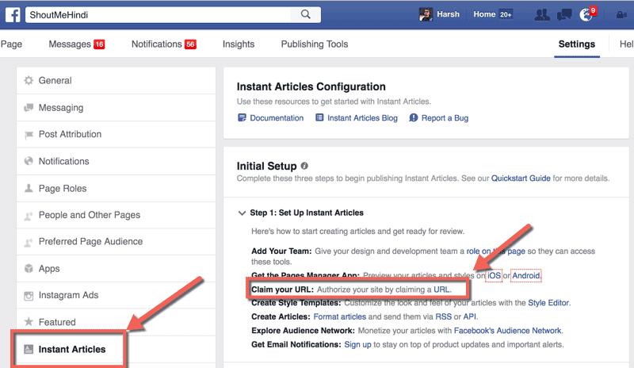Click the 'Instant Articles Configuration' heading

point(311,86)
